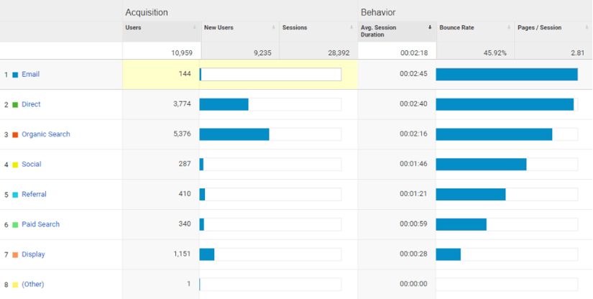Click the orange Display color swatch
Screen dimensions: 593x299
[x=15, y=255]
